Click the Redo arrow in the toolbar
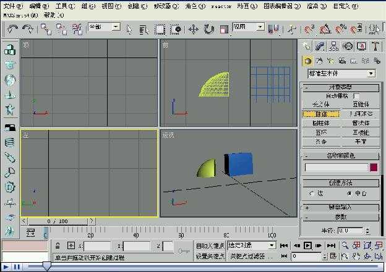Image resolution: width=386 pixels, height=272 pixels. (28, 30)
